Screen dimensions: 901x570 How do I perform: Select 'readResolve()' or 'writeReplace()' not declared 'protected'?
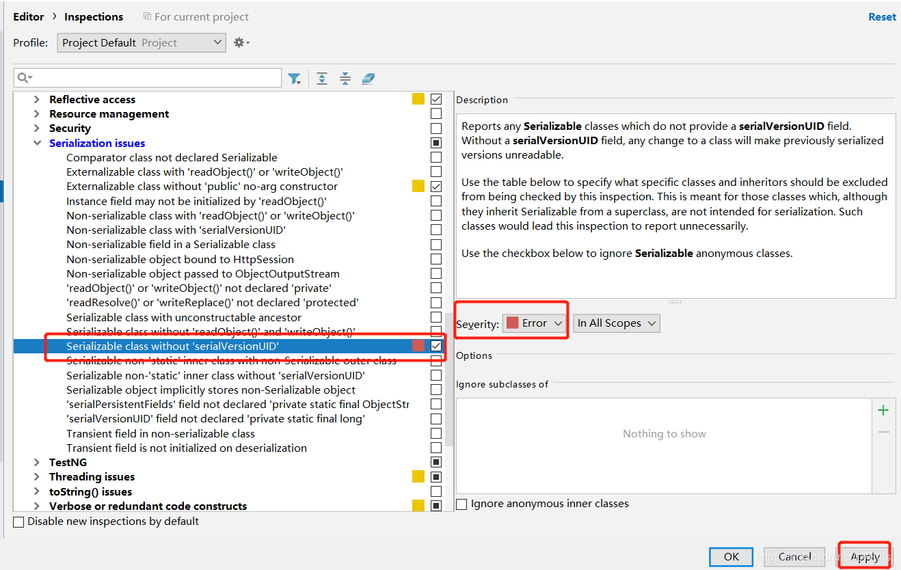(x=213, y=303)
